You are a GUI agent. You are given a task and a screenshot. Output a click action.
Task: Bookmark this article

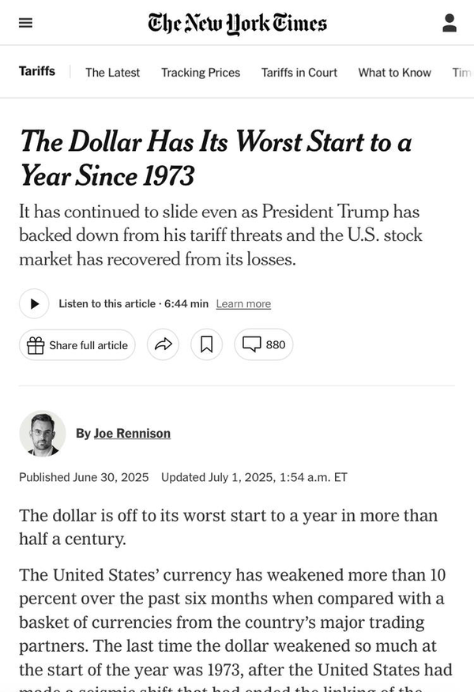pyautogui.click(x=206, y=345)
